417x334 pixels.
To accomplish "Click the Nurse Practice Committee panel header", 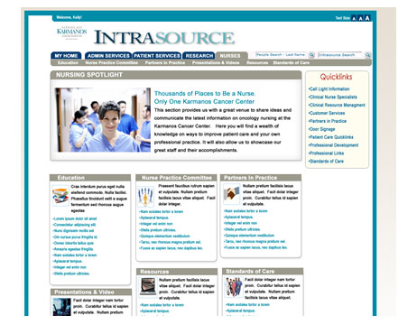I will pos(176,178).
